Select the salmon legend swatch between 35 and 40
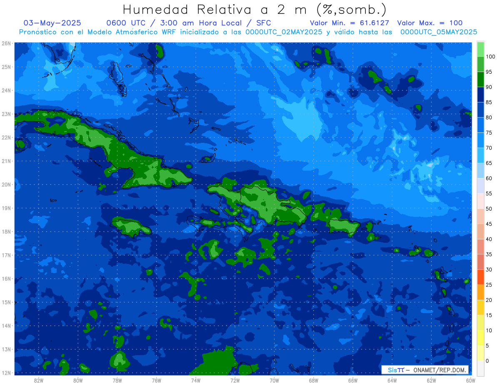500x386 pixels. 480,247
